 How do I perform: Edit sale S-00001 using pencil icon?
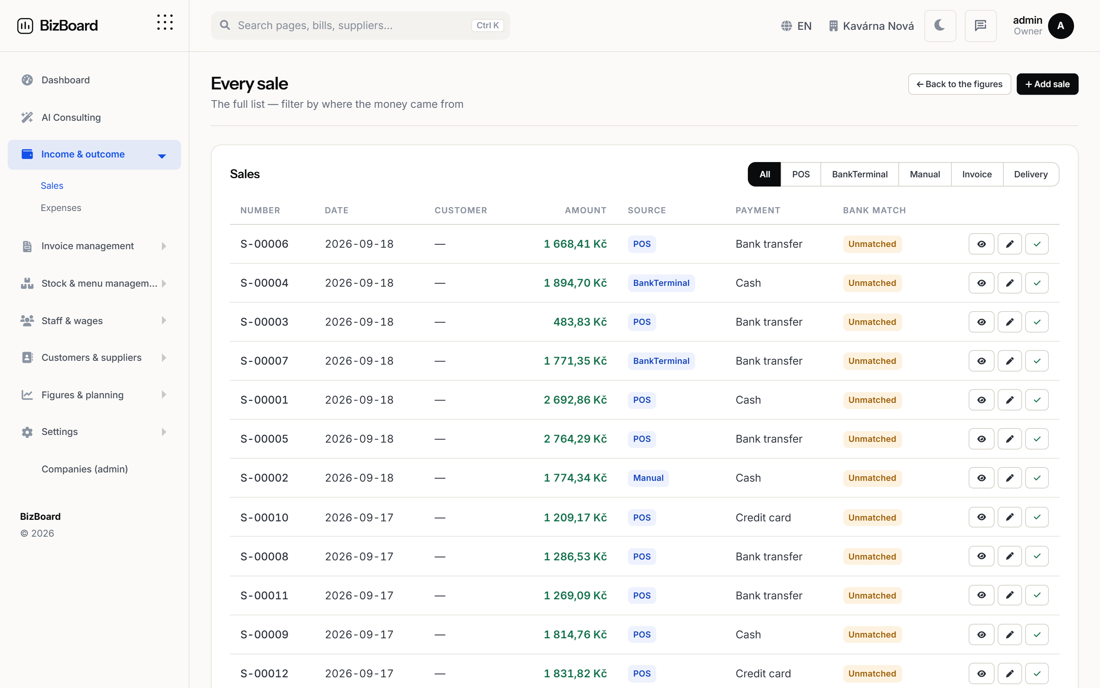coord(1009,400)
